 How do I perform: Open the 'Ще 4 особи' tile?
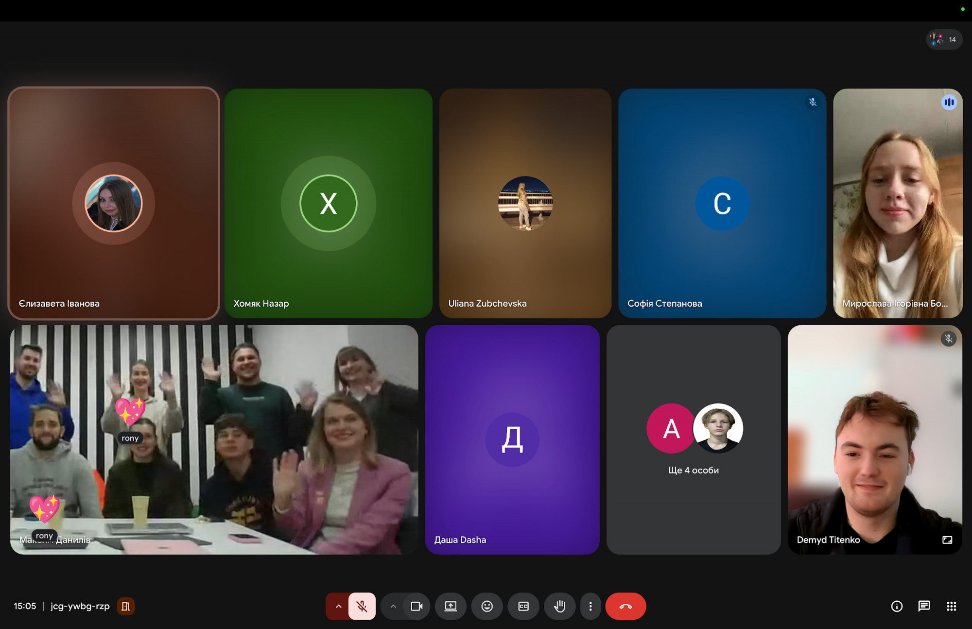click(x=694, y=439)
